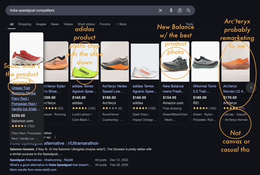This screenshot has height=175, width=260.
Task: Open the Arc'teryx Vertex Speed Low listing title
Action: (x=115, y=89)
